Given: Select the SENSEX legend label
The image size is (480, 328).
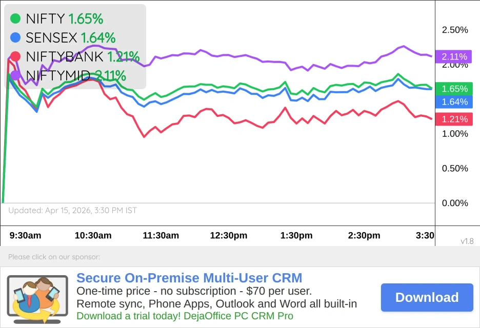Looking at the screenshot, I should (51, 37).
